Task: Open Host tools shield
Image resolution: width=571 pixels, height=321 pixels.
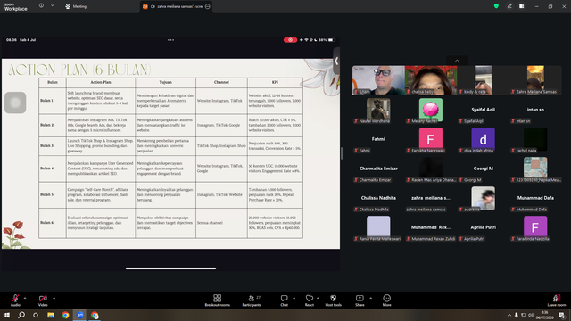Action: click(333, 300)
